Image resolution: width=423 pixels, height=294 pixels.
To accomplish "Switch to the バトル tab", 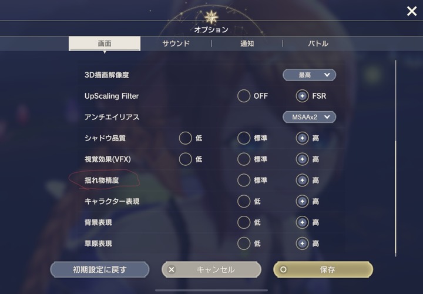I will (x=318, y=44).
